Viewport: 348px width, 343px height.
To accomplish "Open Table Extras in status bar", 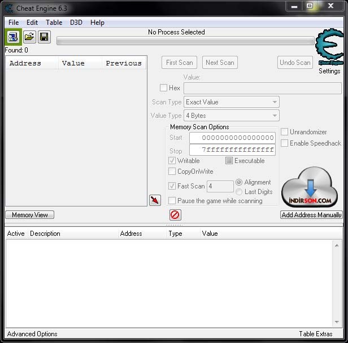I will [x=316, y=334].
